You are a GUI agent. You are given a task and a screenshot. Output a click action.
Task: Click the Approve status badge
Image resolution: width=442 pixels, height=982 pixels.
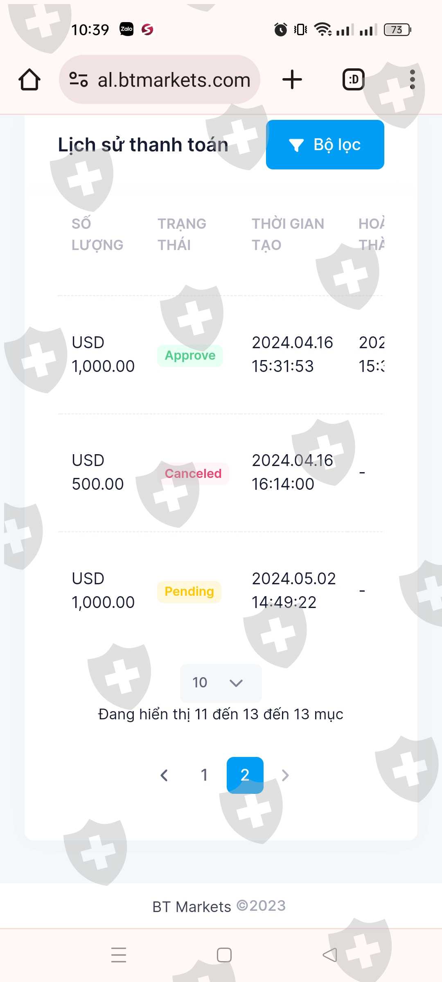190,355
